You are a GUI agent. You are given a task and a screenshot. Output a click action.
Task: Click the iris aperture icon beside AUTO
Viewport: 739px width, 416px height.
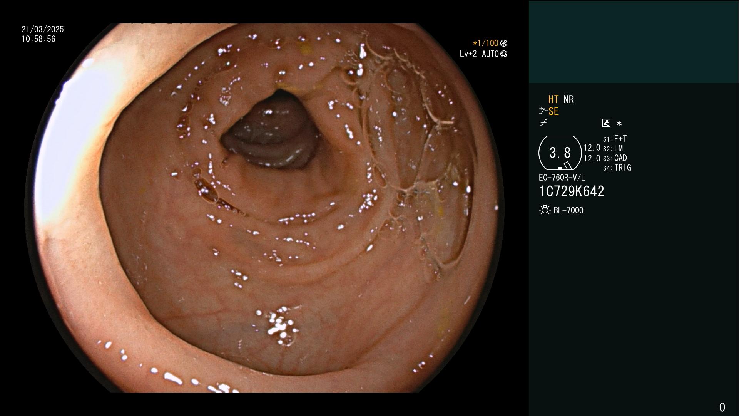click(x=504, y=54)
